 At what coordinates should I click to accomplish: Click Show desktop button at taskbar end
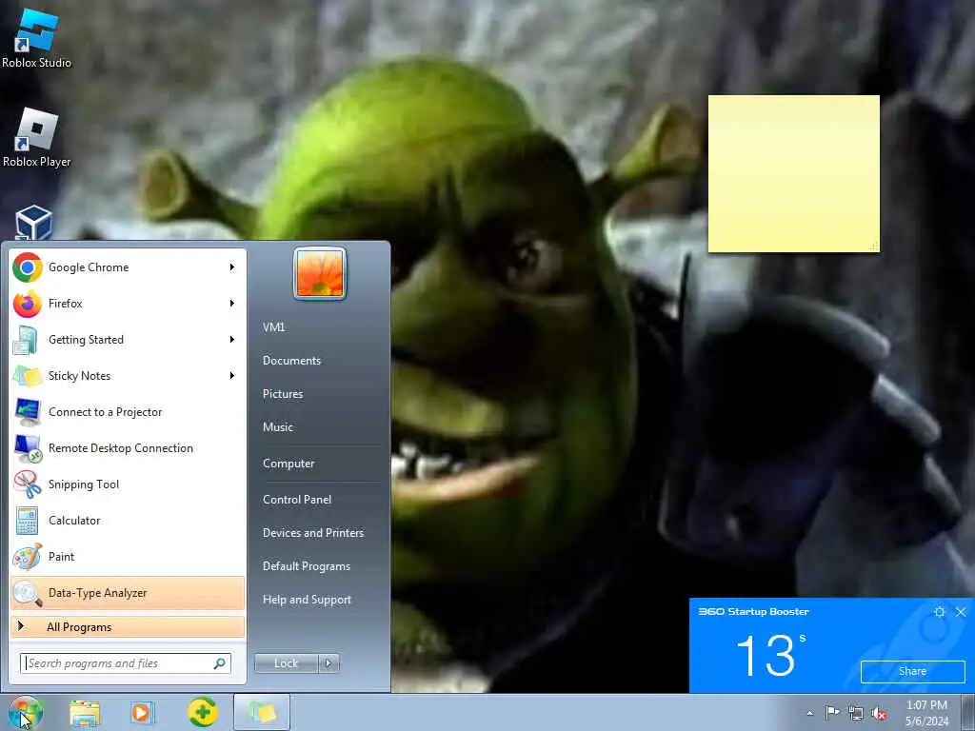968,713
